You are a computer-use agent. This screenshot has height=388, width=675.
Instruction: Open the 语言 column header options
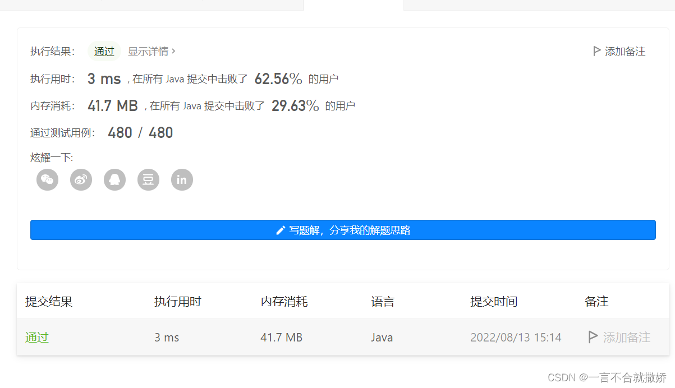[x=383, y=302]
